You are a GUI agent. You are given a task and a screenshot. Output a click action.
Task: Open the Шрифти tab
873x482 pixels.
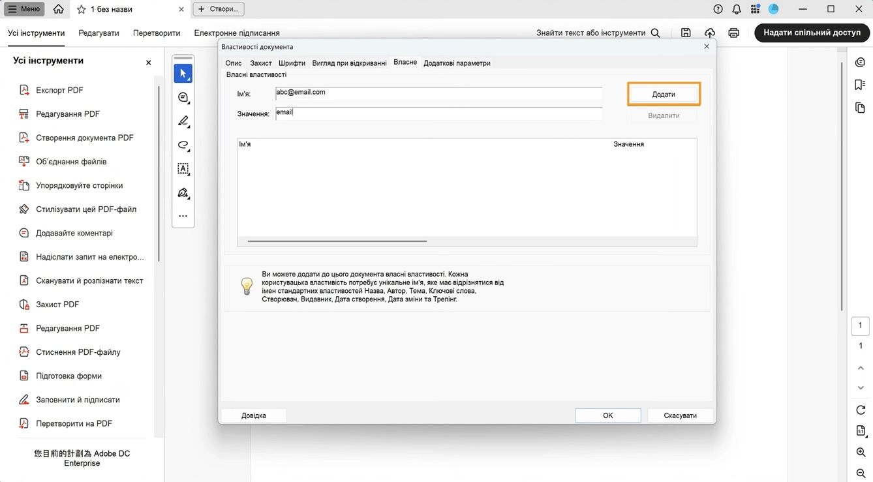[x=292, y=63]
